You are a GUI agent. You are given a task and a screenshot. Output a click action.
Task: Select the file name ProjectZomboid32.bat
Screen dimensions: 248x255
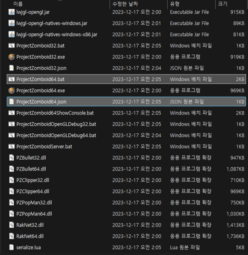tap(40, 46)
